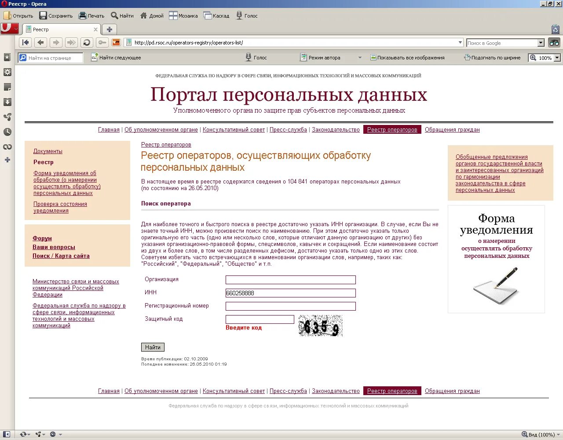563x440 pixels.
Task: Click the Защитный код input field
Action: (x=260, y=319)
